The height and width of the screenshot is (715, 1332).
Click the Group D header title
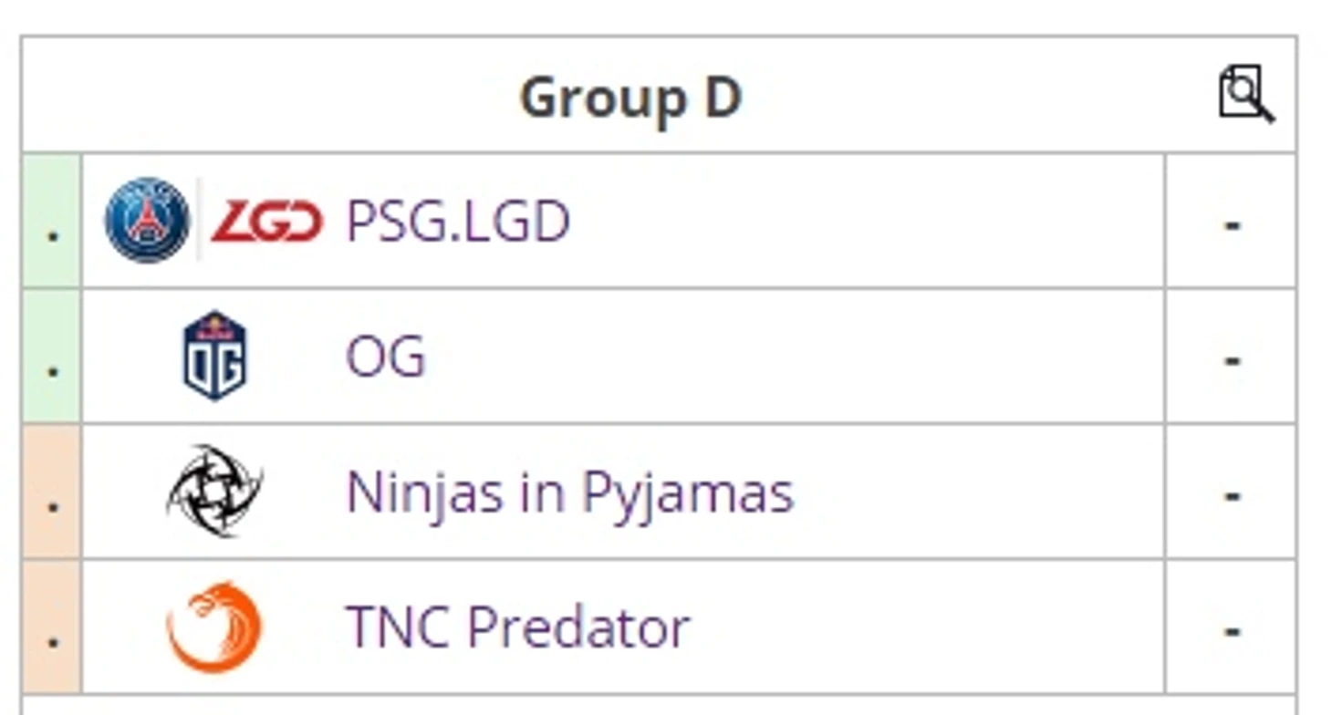630,98
